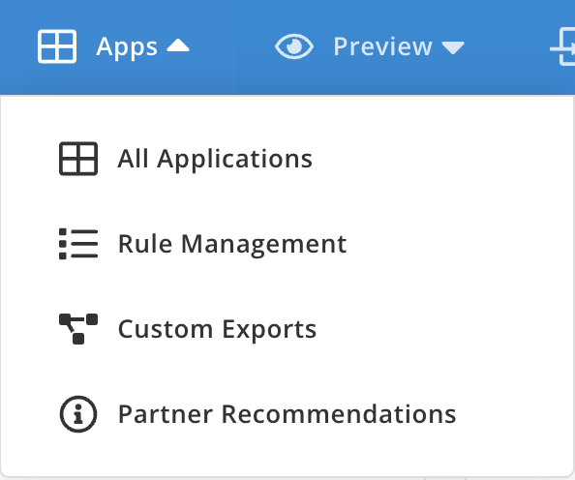Open the Preview menu label
Viewport: 575px width, 480px height.
[382, 46]
